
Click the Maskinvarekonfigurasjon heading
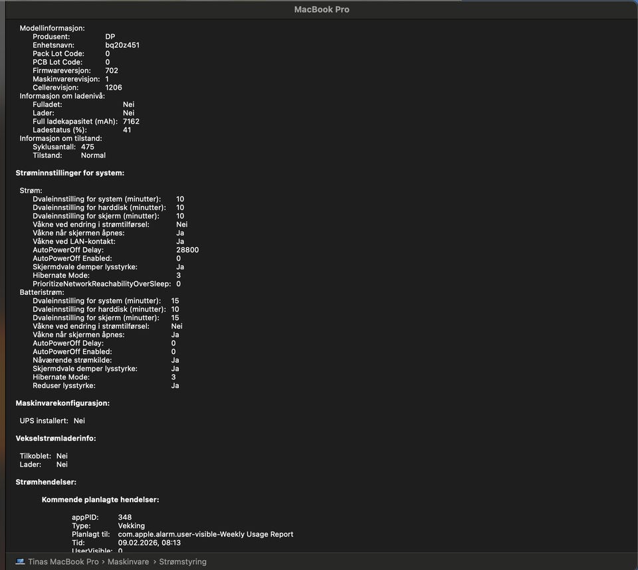click(62, 403)
